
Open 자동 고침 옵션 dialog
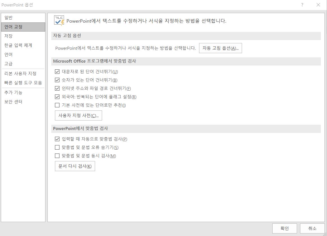click(220, 48)
